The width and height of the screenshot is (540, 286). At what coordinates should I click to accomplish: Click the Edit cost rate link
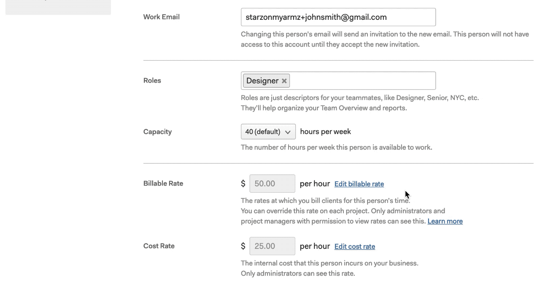(x=355, y=246)
